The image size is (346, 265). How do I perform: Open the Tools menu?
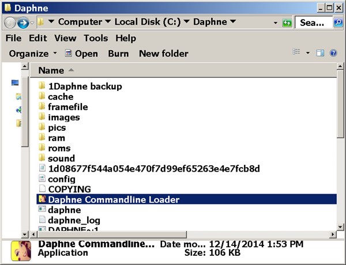[95, 38]
